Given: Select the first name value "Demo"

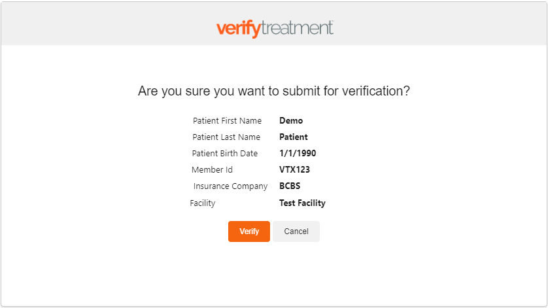Looking at the screenshot, I should 291,121.
